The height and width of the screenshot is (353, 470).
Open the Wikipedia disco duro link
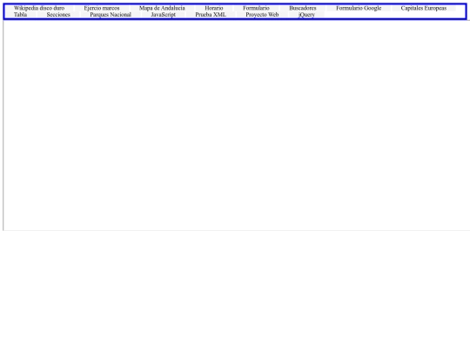coord(39,8)
